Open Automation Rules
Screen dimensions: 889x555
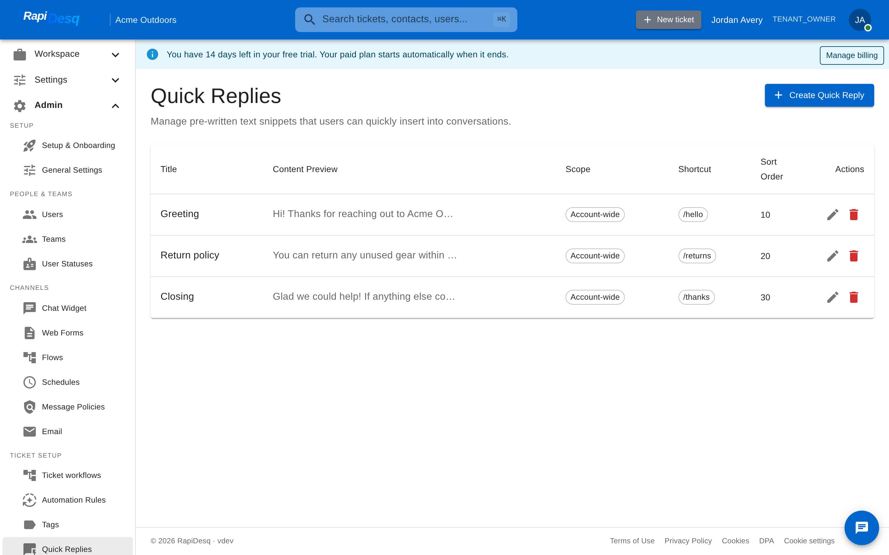(x=68, y=500)
